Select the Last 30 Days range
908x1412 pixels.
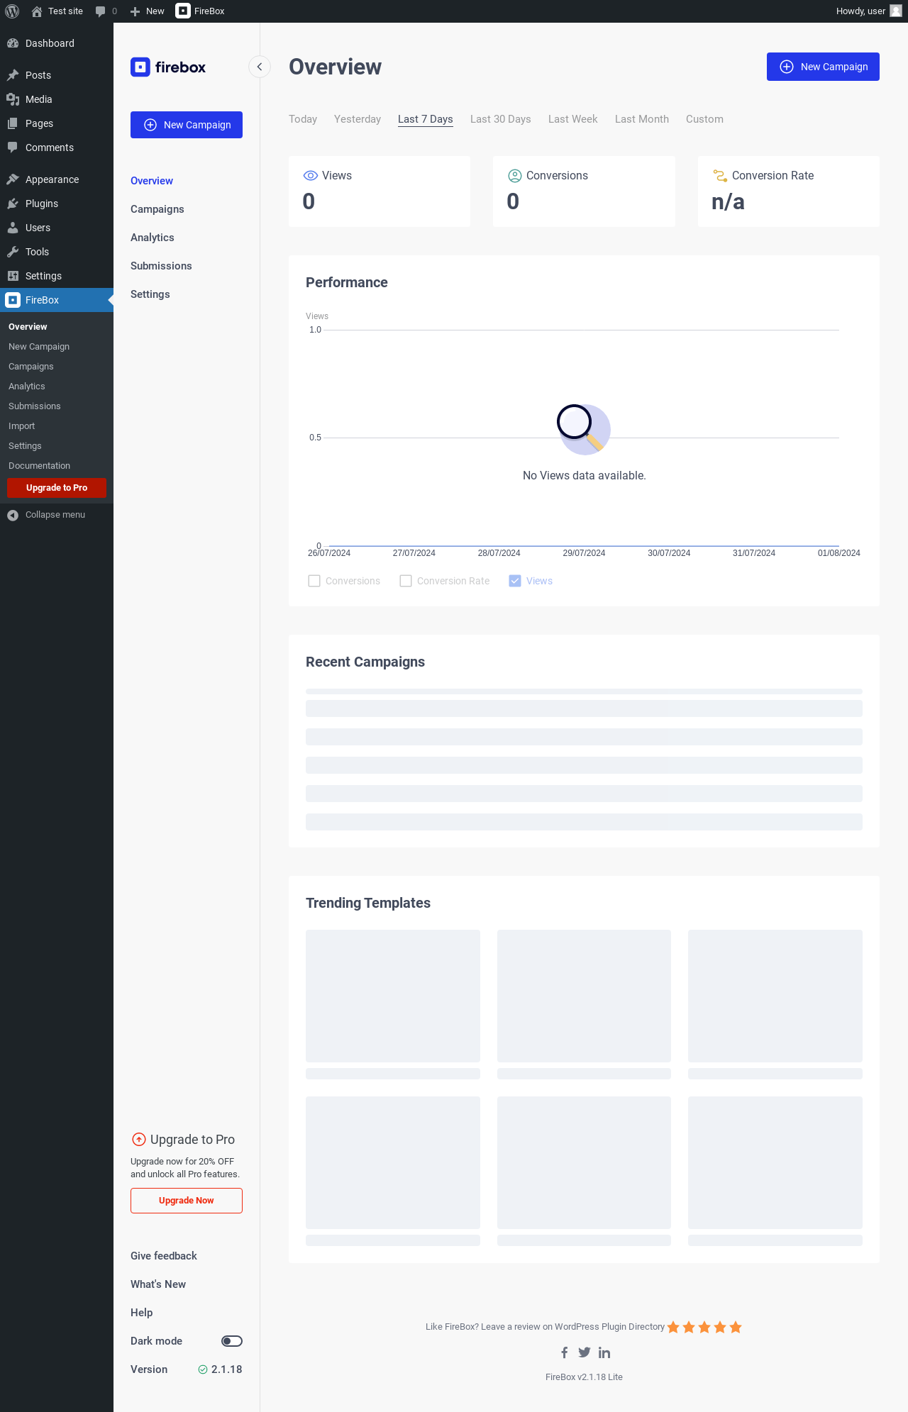click(x=501, y=119)
